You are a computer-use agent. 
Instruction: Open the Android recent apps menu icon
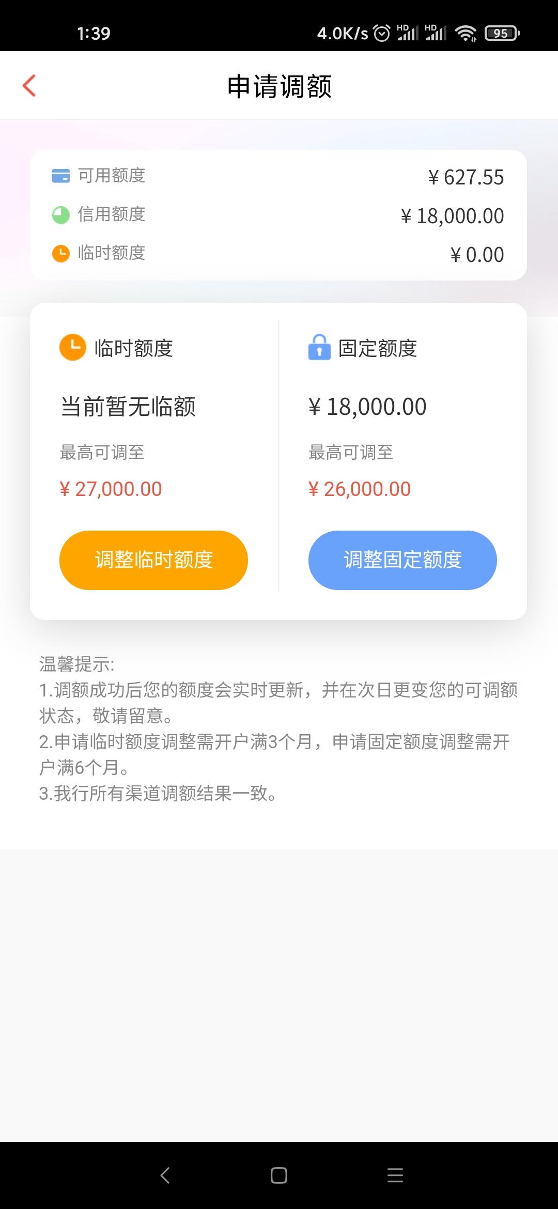coord(395,1175)
